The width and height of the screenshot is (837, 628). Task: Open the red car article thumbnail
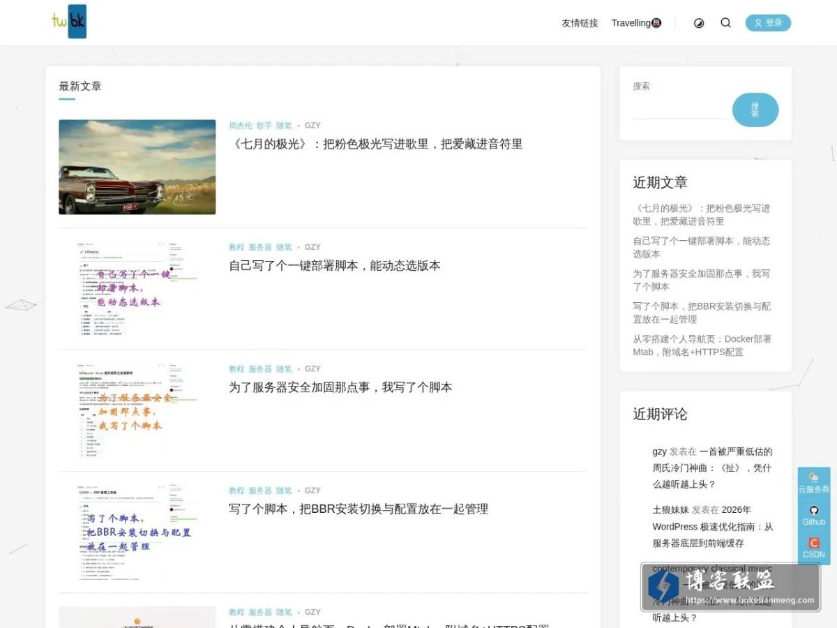[137, 167]
